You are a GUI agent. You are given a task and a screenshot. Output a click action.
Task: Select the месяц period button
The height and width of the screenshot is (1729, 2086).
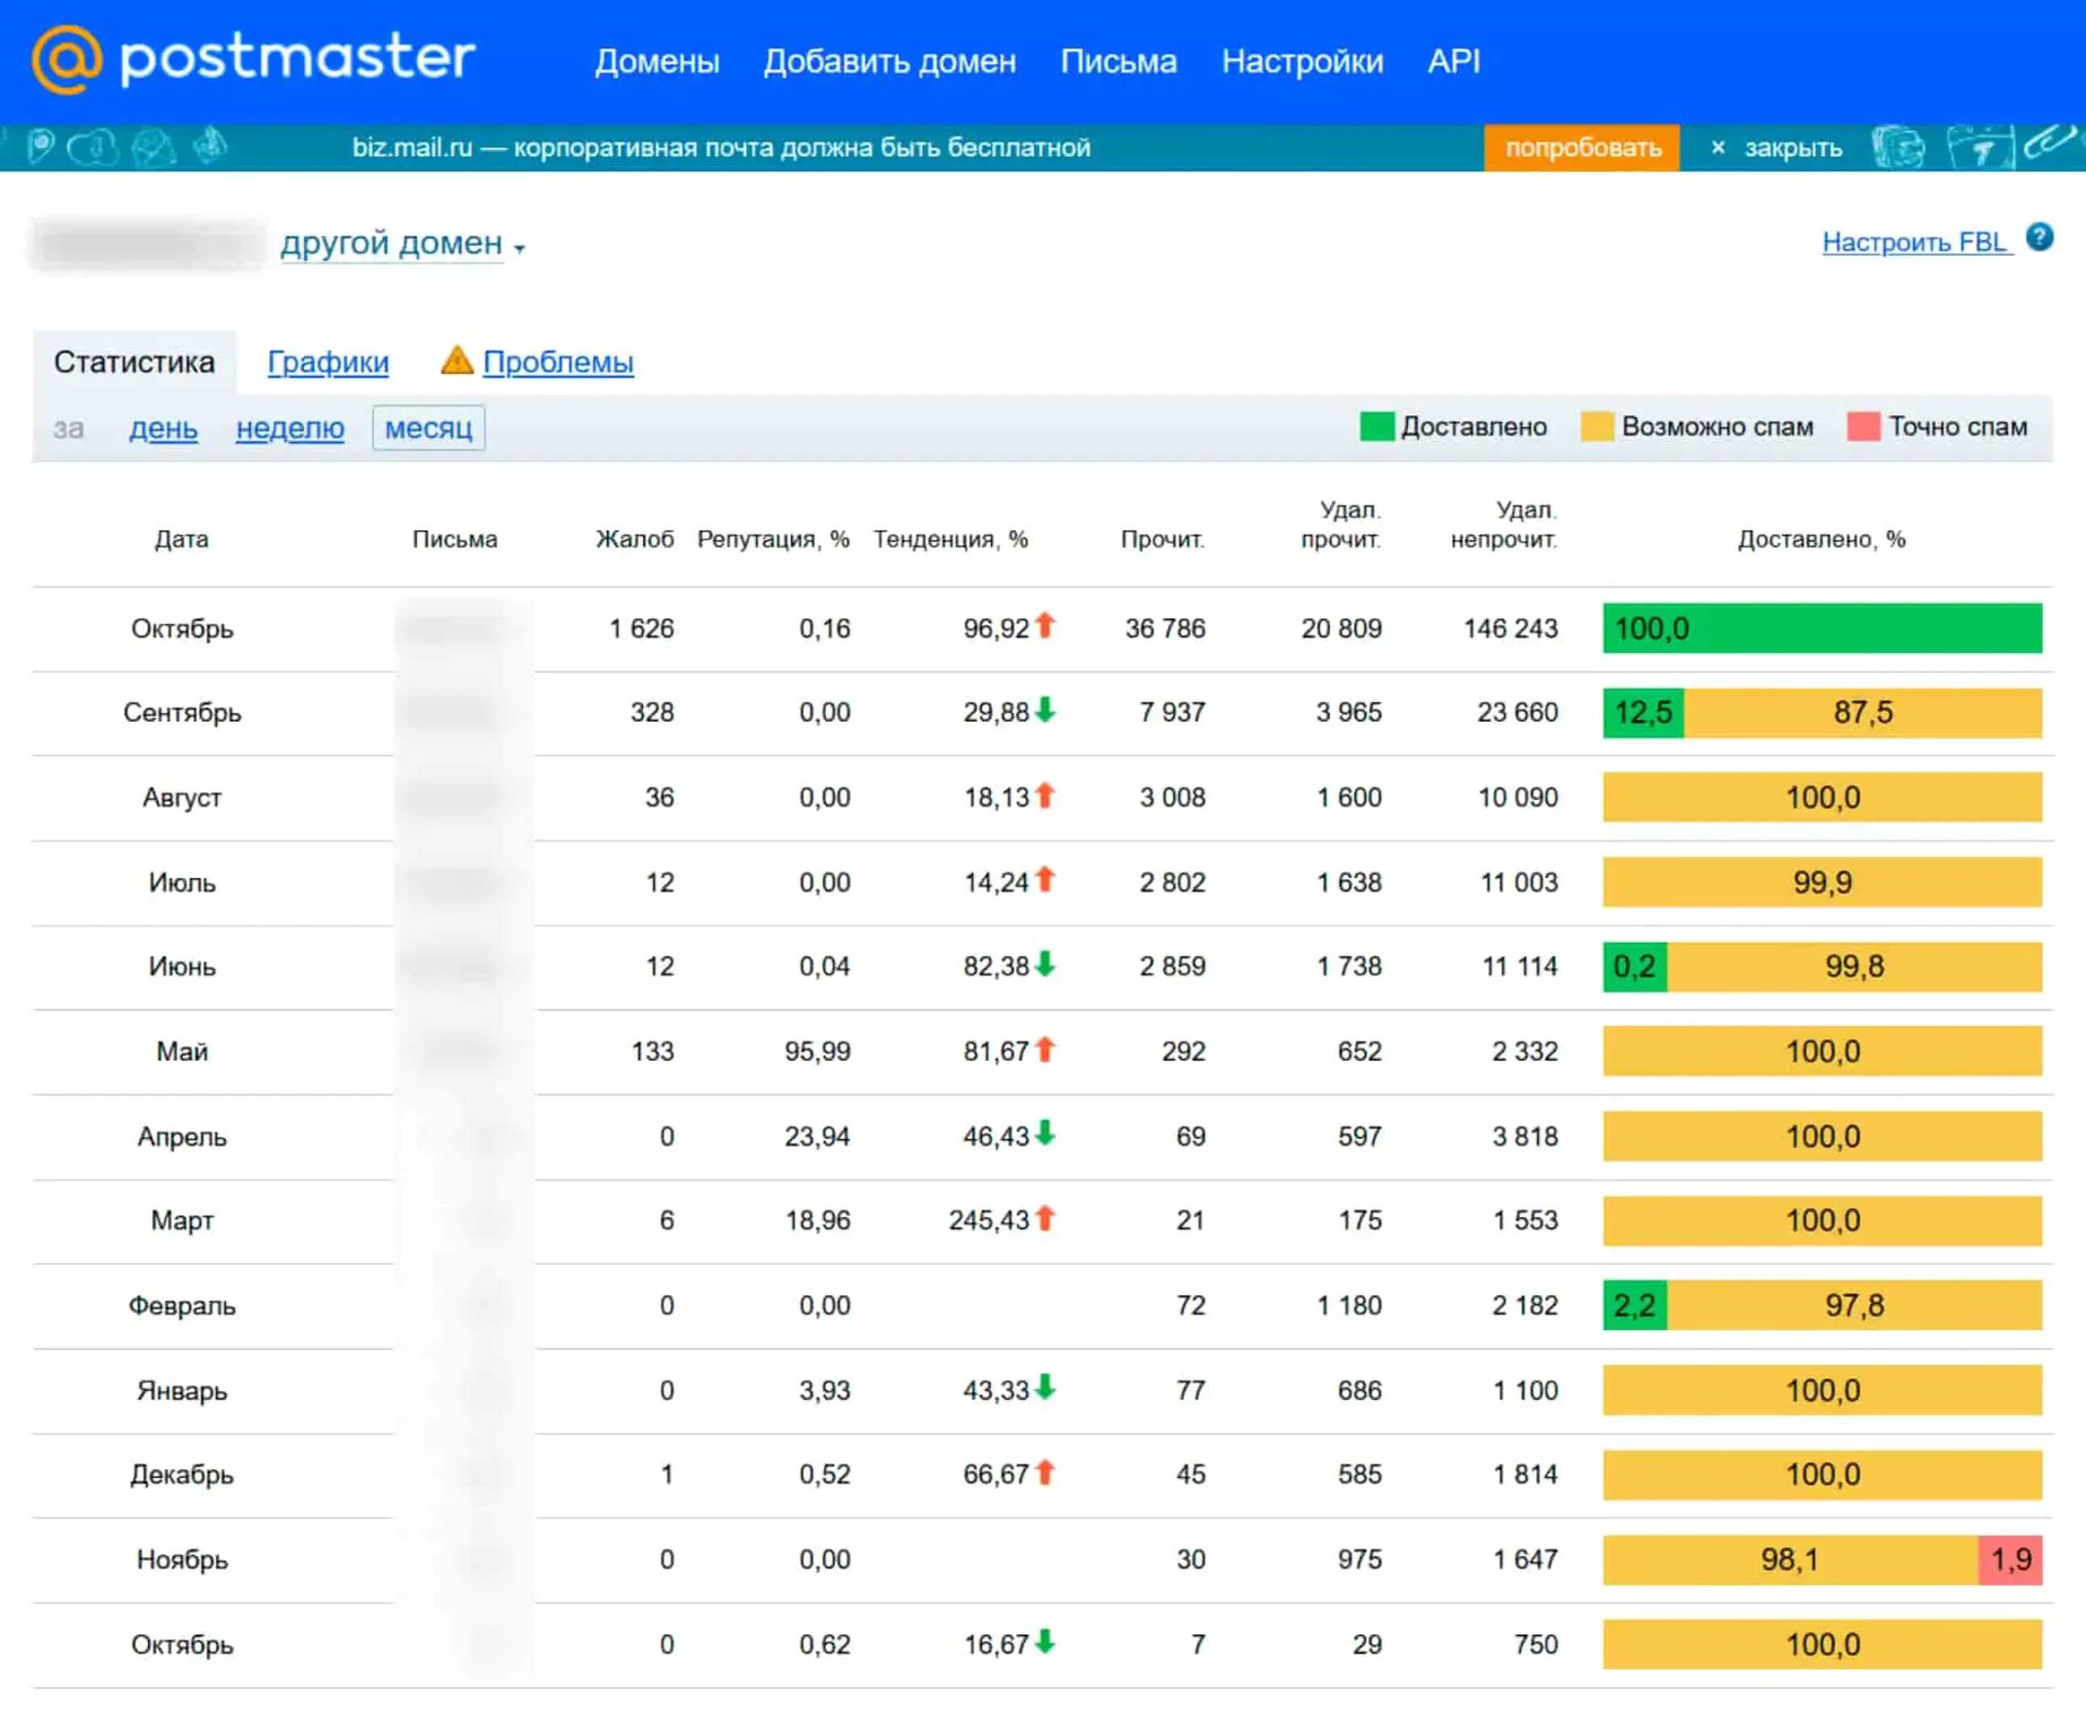428,428
